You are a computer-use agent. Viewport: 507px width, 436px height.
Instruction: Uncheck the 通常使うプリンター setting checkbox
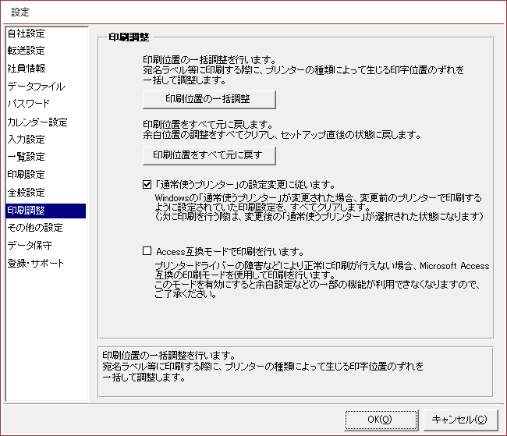point(147,186)
